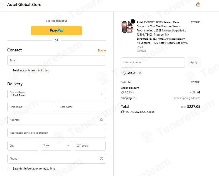Click the Autel Global Store title

[x=24, y=4]
